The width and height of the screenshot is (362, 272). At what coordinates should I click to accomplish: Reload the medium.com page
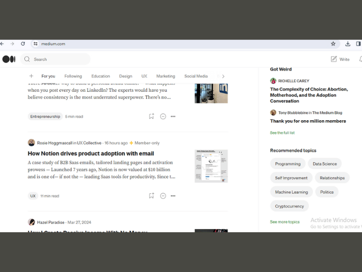coord(23,44)
